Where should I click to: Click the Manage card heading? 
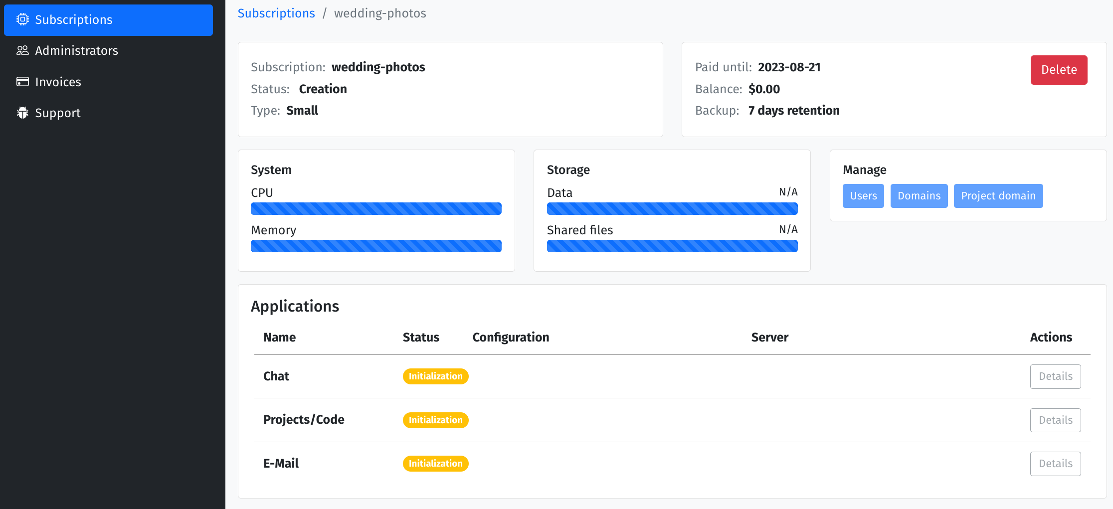864,170
